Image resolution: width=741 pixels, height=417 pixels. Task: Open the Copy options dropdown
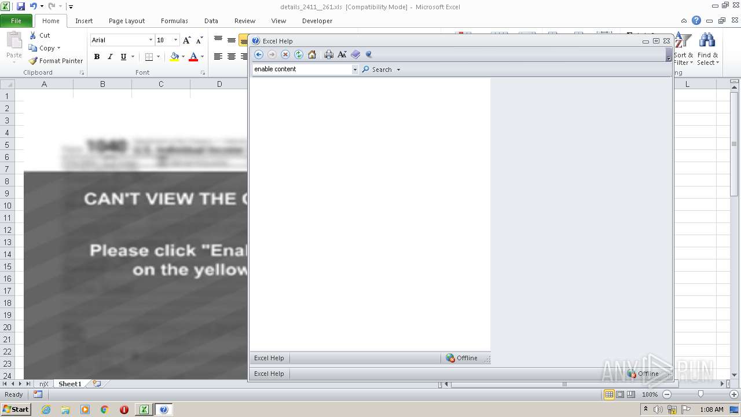(x=58, y=48)
